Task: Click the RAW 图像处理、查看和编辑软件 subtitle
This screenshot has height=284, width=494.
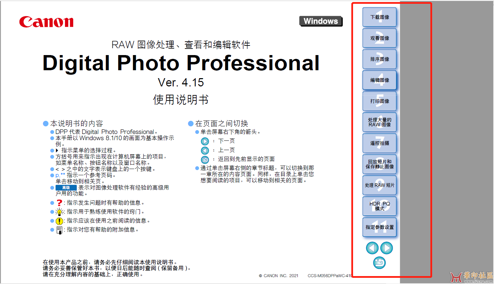Action: pyautogui.click(x=181, y=44)
